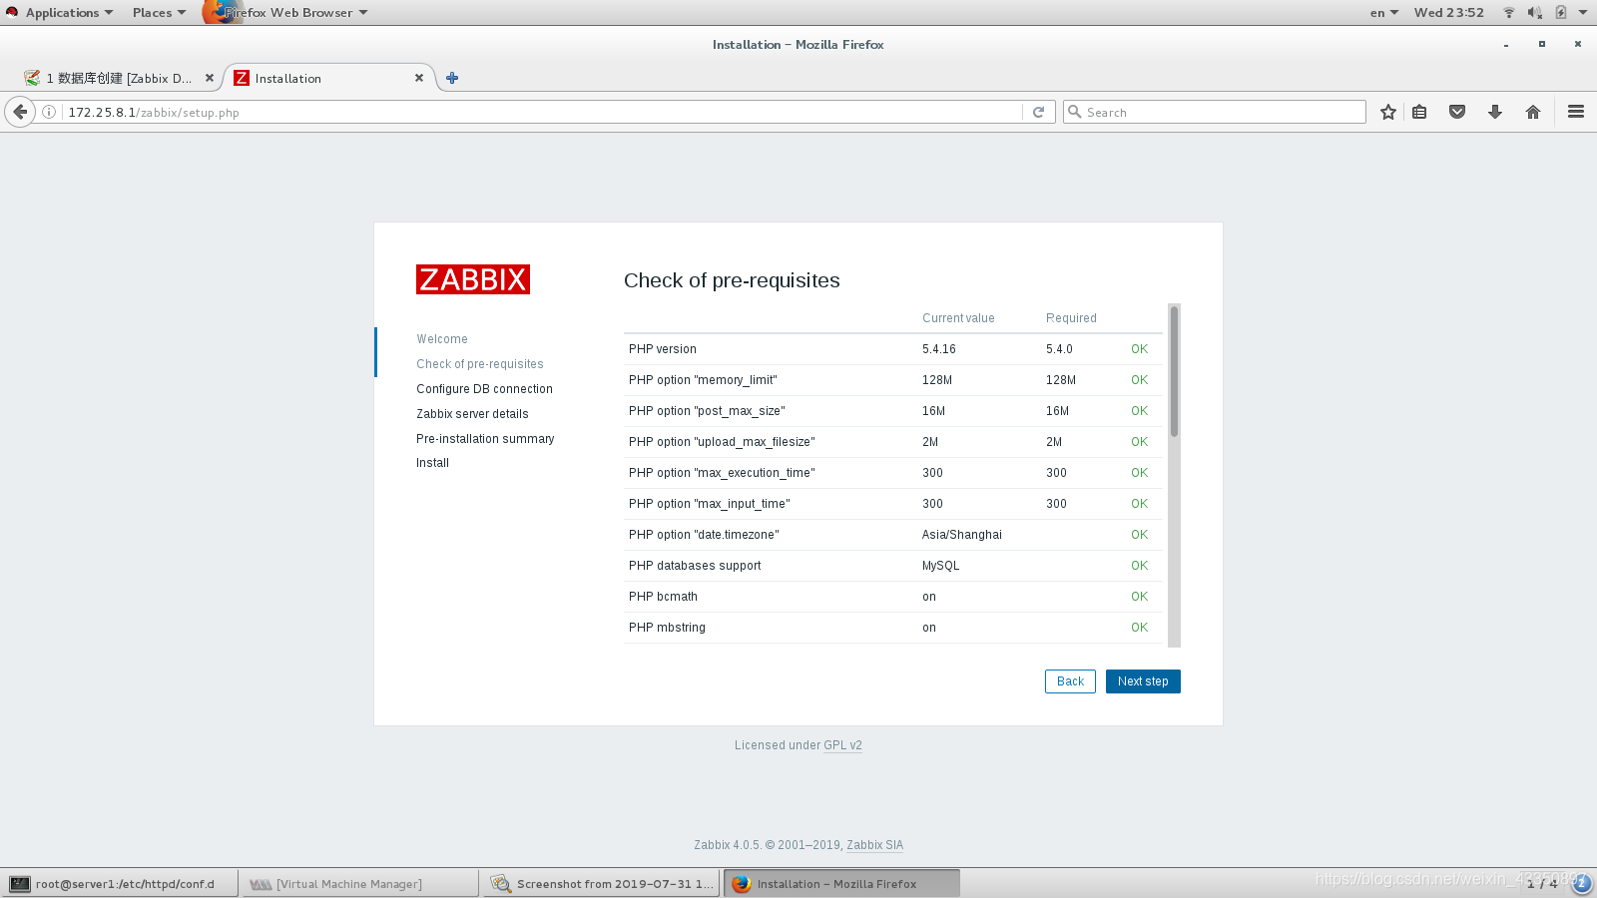Click the PHP option "memory_limit" row
Image resolution: width=1597 pixels, height=898 pixels.
893,380
